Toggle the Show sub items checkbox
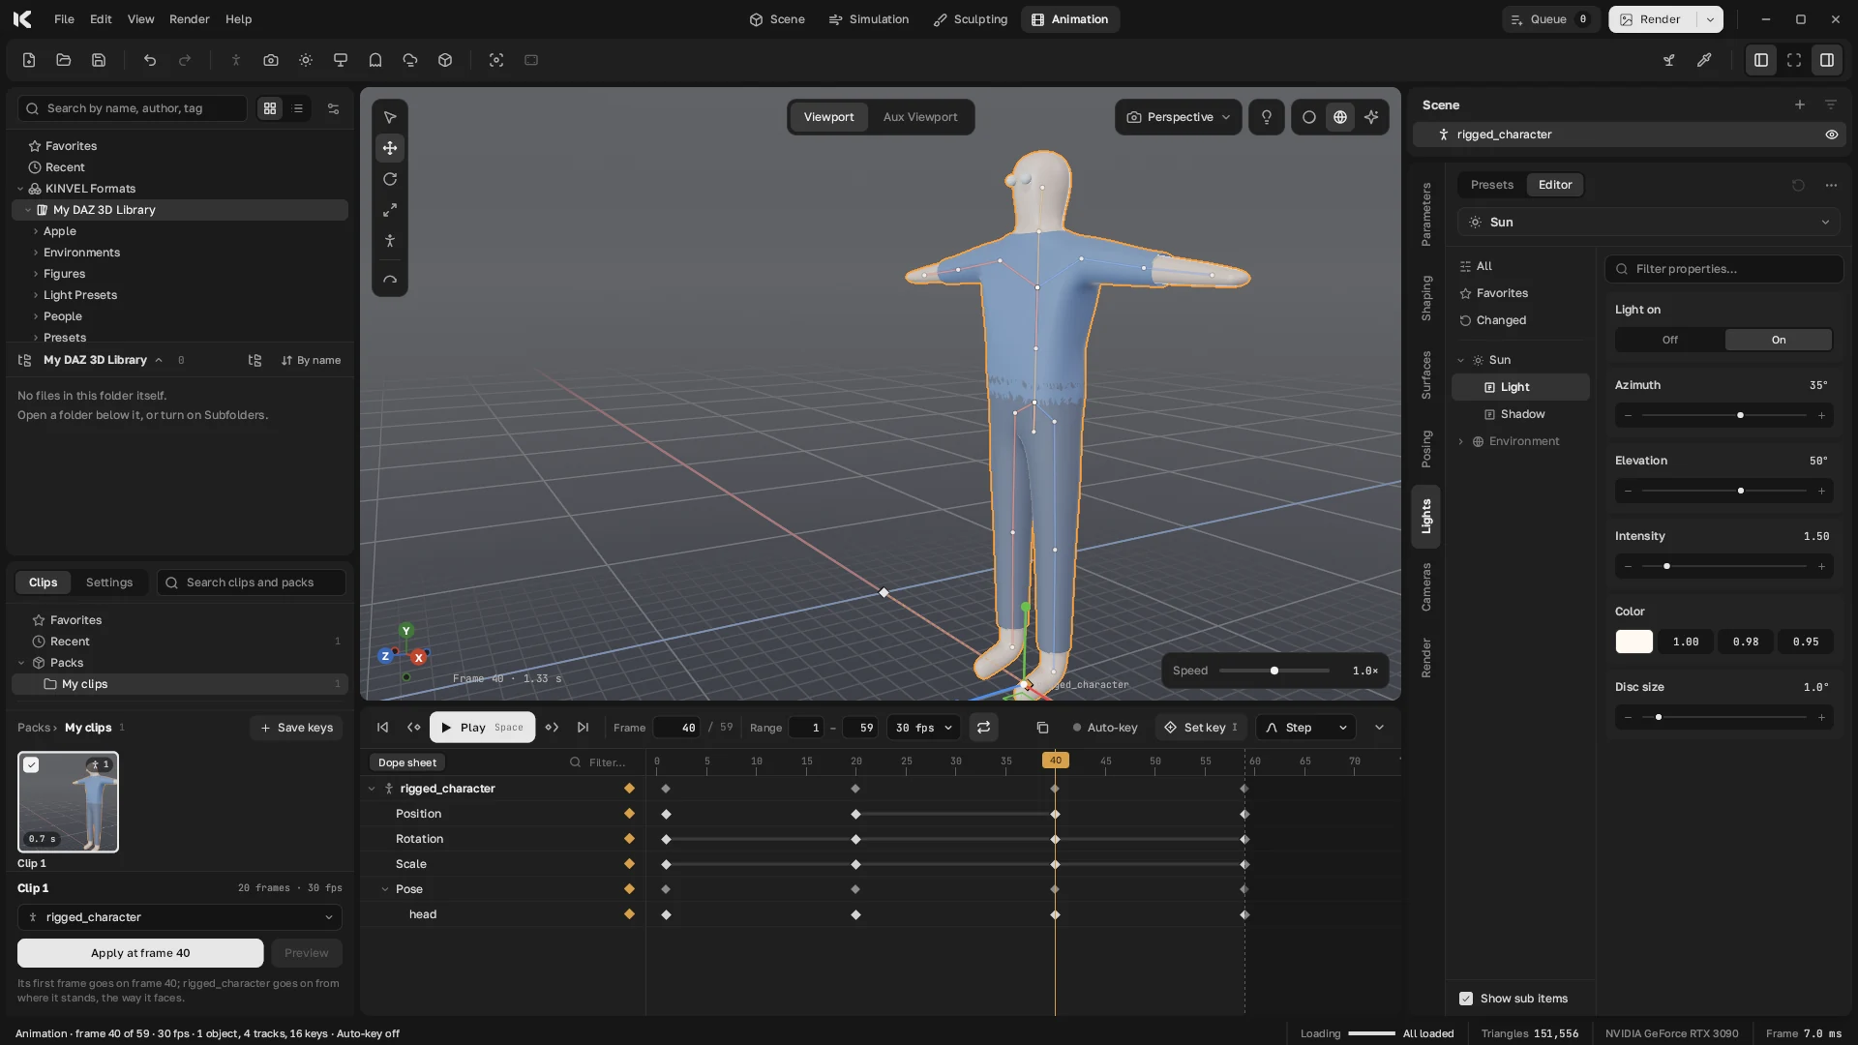Screen dimensions: 1858x1045 1466,999
